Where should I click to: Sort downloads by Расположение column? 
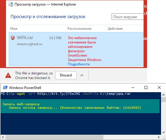pos(80,29)
